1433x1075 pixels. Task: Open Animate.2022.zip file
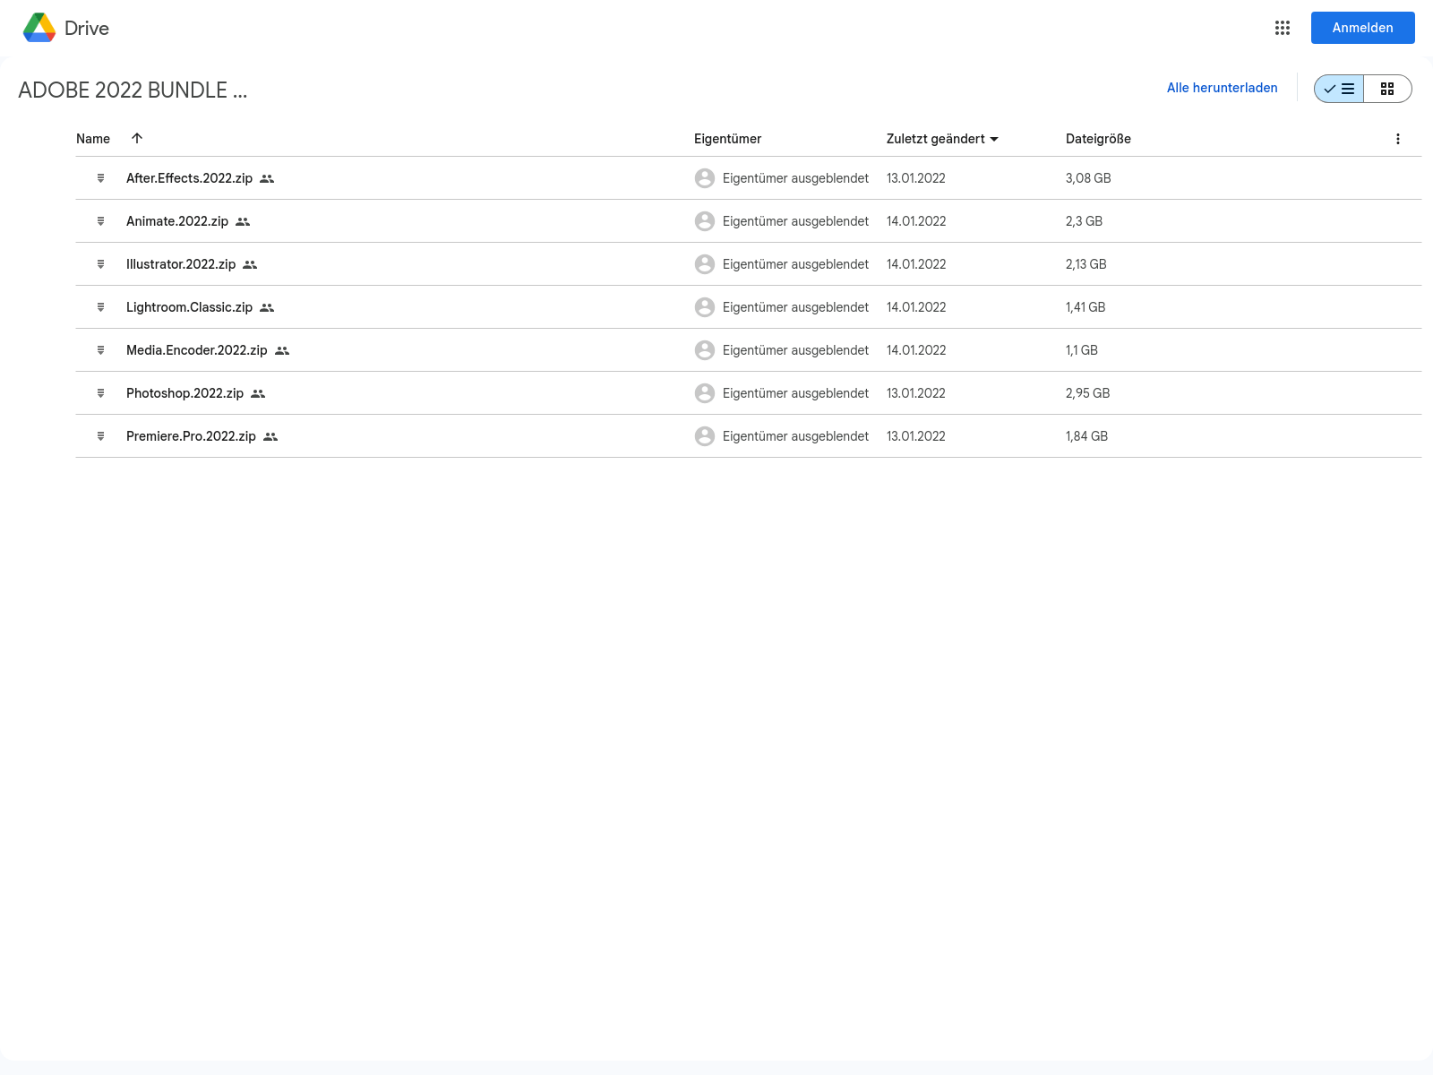[x=177, y=221]
